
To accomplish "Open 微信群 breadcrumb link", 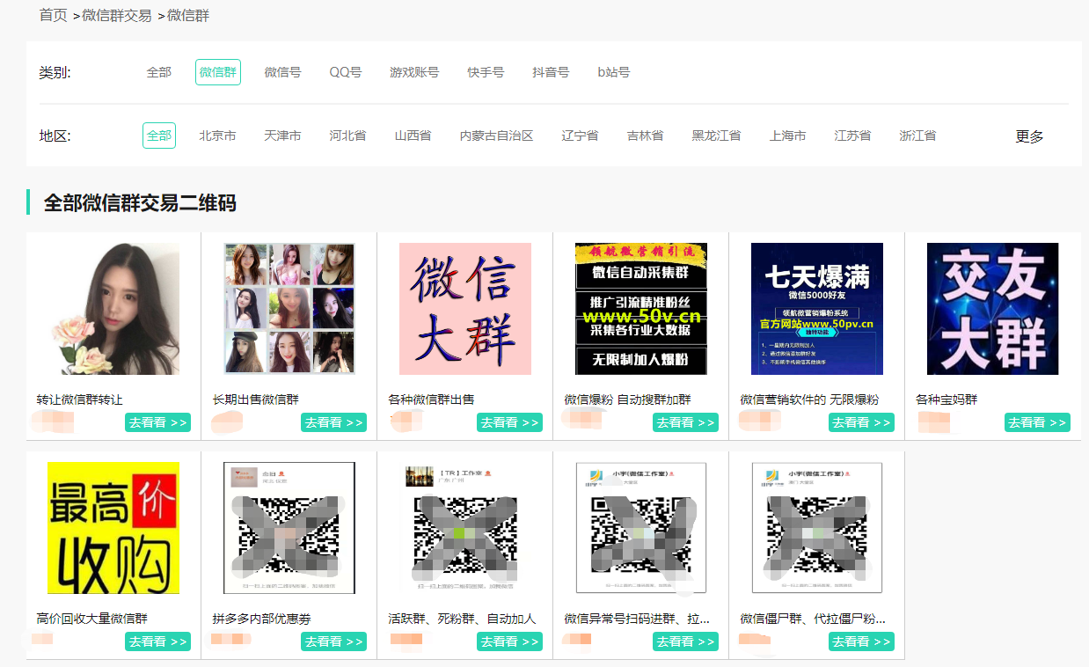I will click(188, 15).
